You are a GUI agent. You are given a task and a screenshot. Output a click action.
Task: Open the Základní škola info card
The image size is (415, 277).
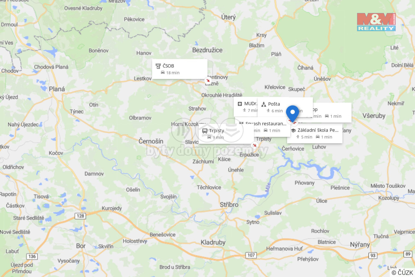pos(315,133)
